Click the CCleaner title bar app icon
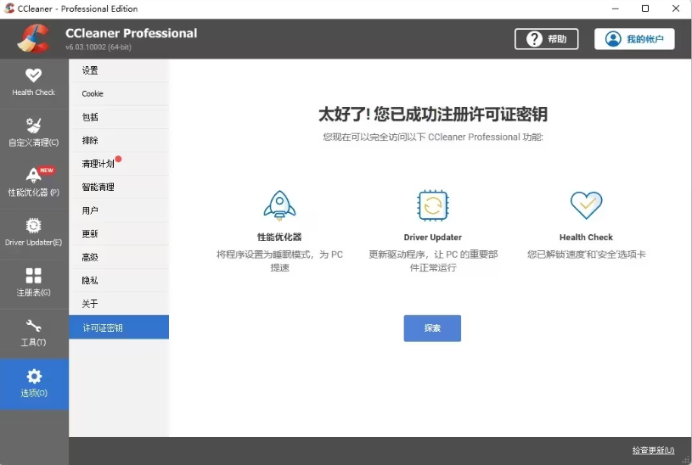The height and width of the screenshot is (465, 692). pos(8,8)
